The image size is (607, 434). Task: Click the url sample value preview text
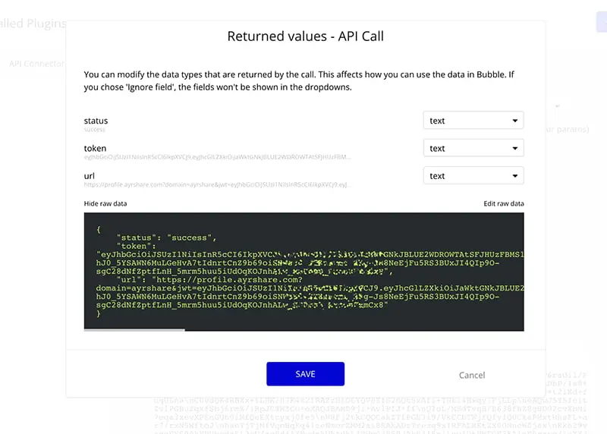217,184
